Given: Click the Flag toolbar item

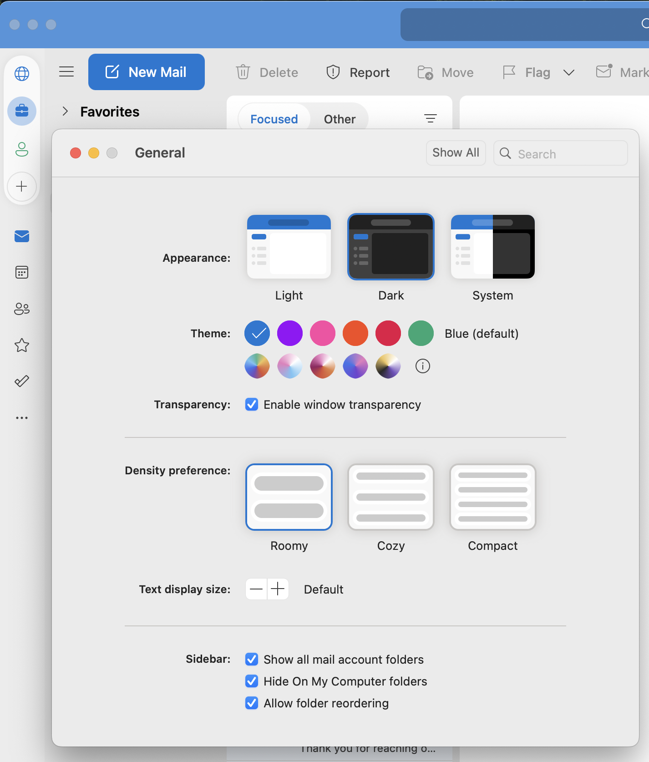Looking at the screenshot, I should pyautogui.click(x=527, y=72).
